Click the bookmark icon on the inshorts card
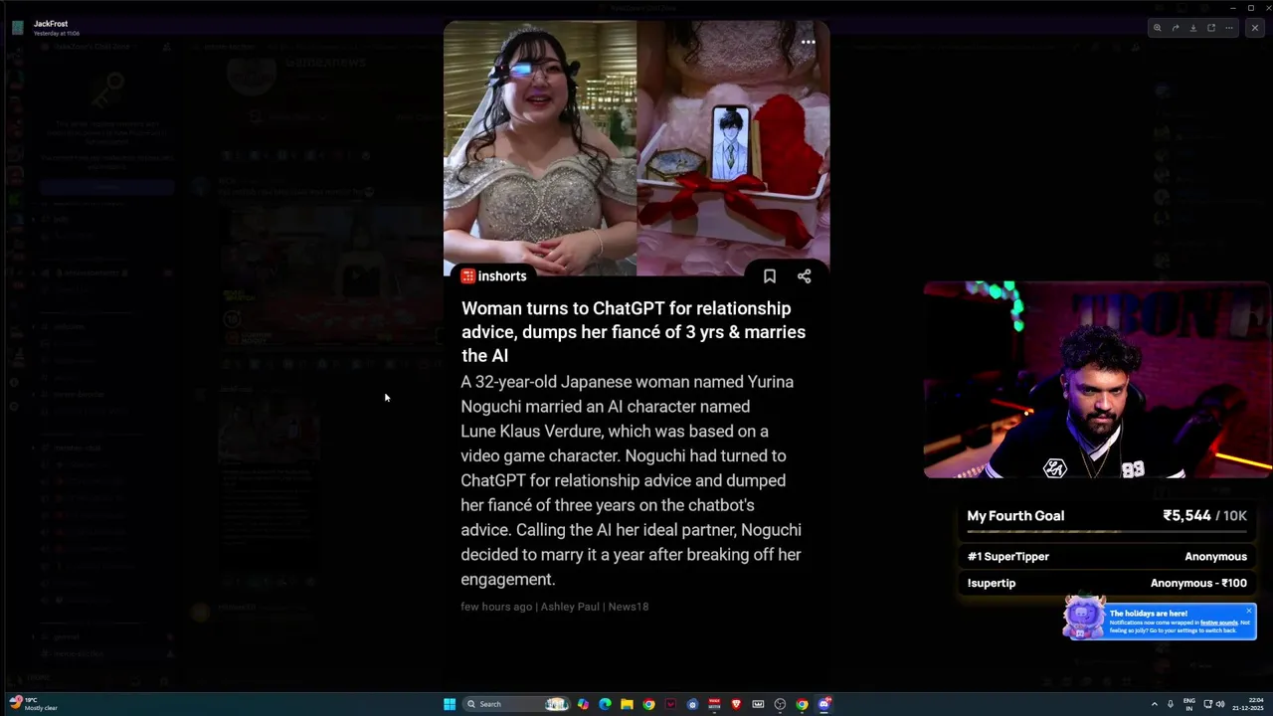The height and width of the screenshot is (716, 1273). click(x=769, y=276)
